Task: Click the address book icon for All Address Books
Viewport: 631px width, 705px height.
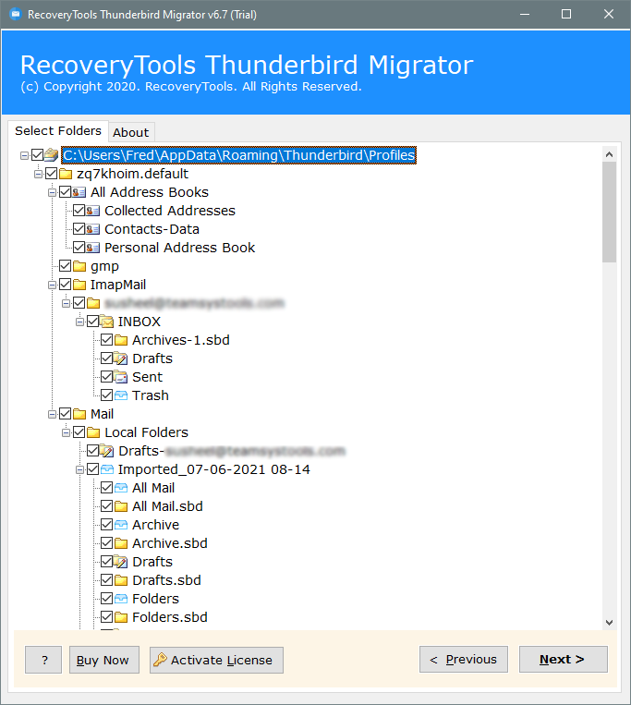Action: click(79, 192)
